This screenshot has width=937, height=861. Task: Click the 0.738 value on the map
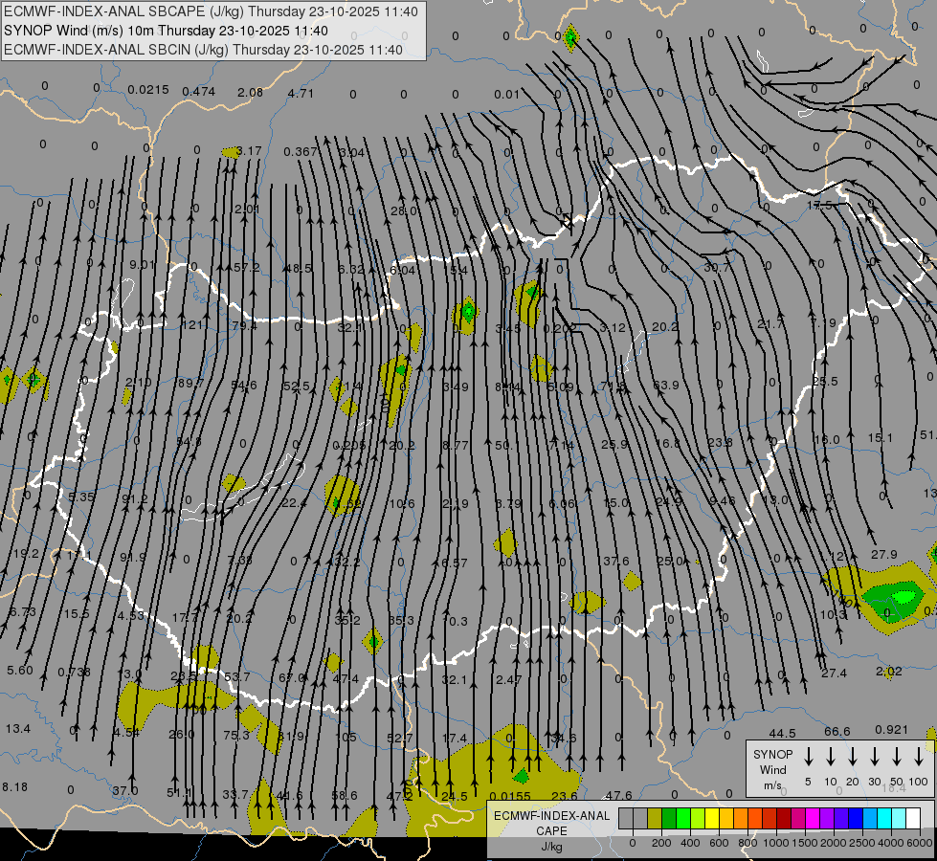(x=74, y=673)
